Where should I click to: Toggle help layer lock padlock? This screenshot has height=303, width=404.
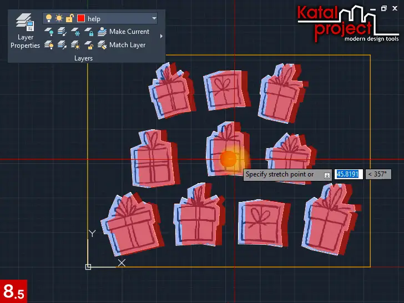pos(69,18)
